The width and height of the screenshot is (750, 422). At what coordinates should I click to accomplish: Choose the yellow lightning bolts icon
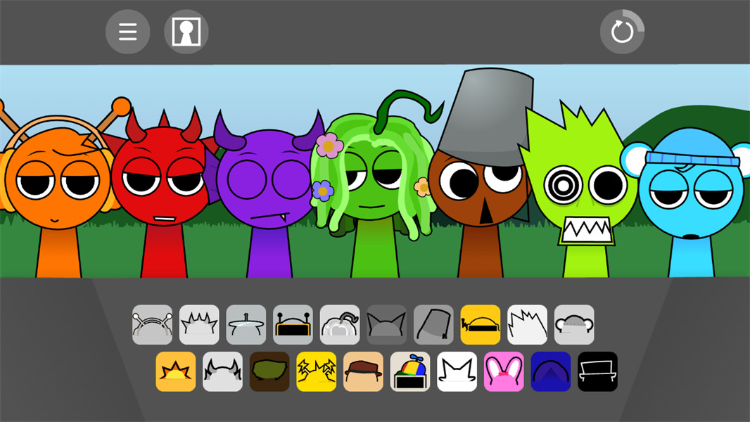pos(317,371)
